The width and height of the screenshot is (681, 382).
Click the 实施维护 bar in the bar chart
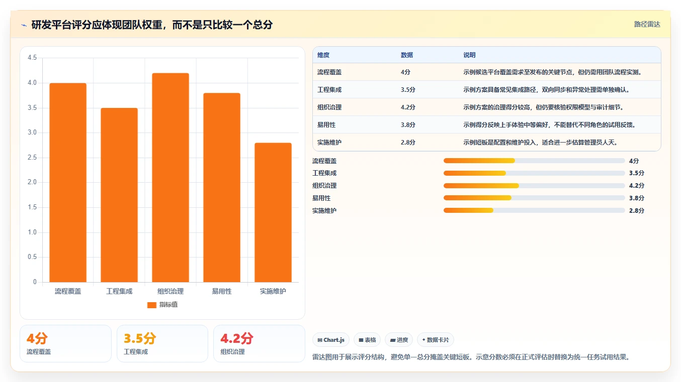[273, 212]
